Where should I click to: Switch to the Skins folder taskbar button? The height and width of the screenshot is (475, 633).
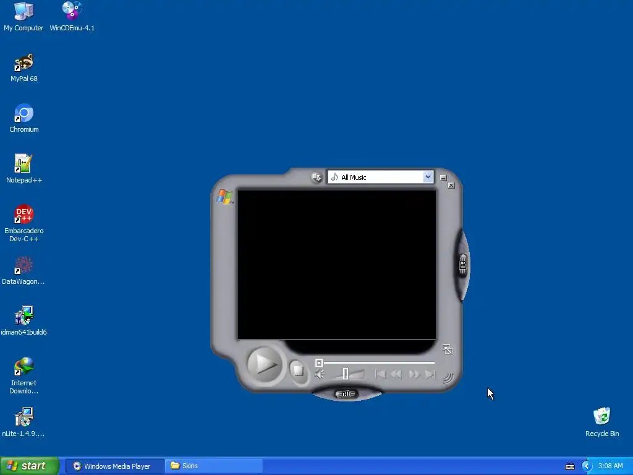point(213,466)
